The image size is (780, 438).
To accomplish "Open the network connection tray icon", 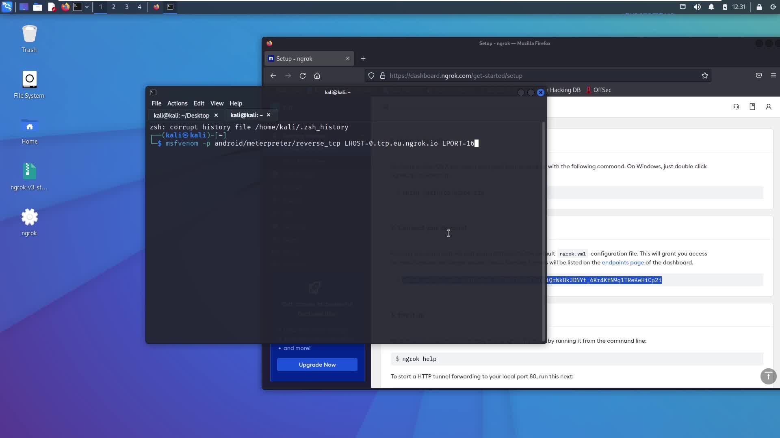I will (x=682, y=7).
